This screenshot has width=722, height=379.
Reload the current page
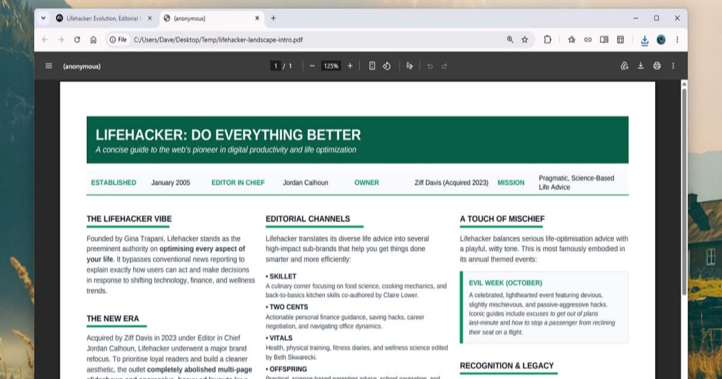pos(77,40)
